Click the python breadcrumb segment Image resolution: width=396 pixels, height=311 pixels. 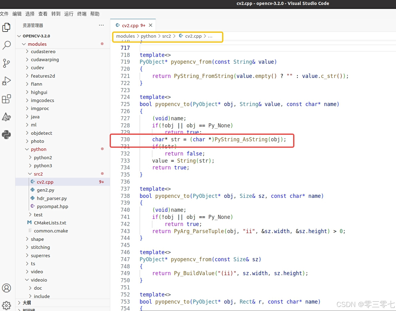[149, 36]
